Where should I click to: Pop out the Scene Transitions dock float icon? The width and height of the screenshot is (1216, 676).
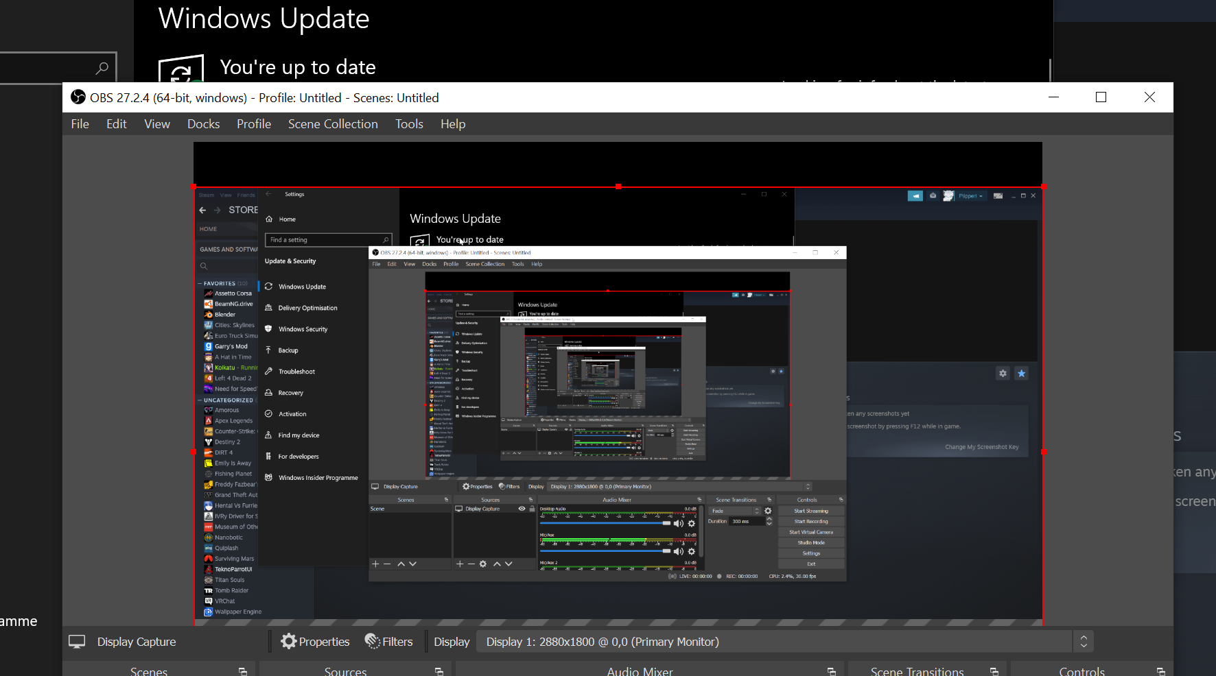click(994, 671)
